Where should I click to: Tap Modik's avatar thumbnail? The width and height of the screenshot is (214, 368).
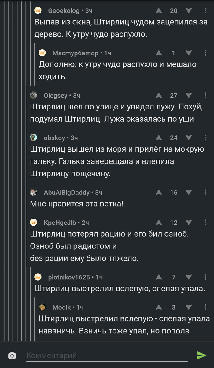(42, 307)
